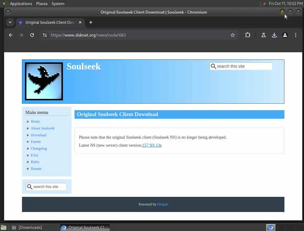This screenshot has width=304, height=231.
Task: Open the profile avatar menu
Action: [285, 35]
